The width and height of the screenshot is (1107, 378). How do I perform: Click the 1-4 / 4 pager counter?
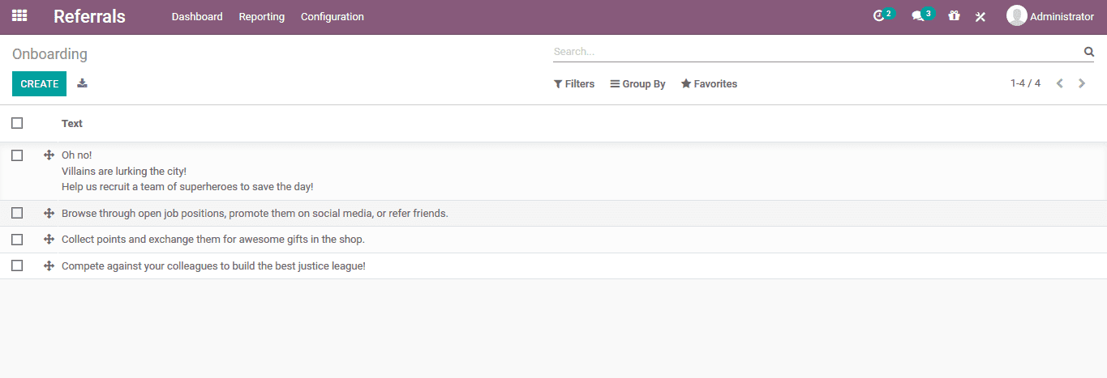pyautogui.click(x=1025, y=83)
